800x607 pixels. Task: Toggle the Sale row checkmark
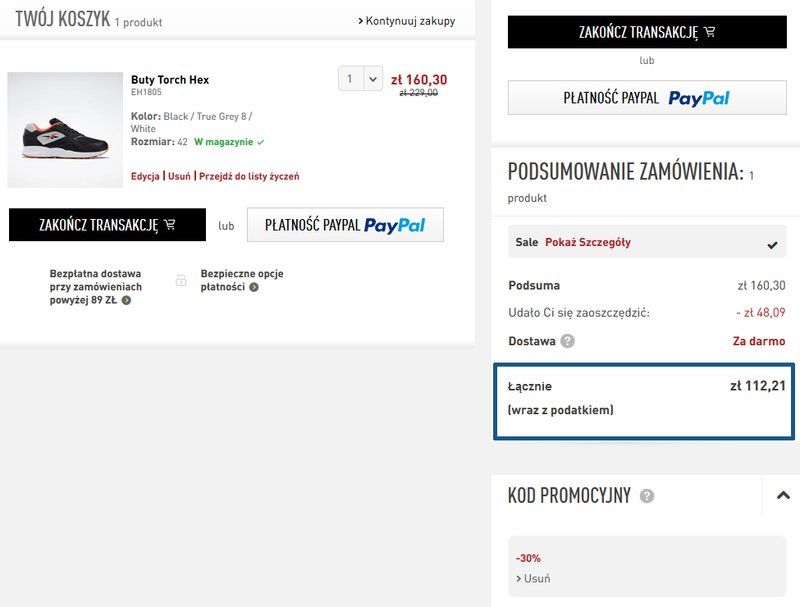pos(772,244)
